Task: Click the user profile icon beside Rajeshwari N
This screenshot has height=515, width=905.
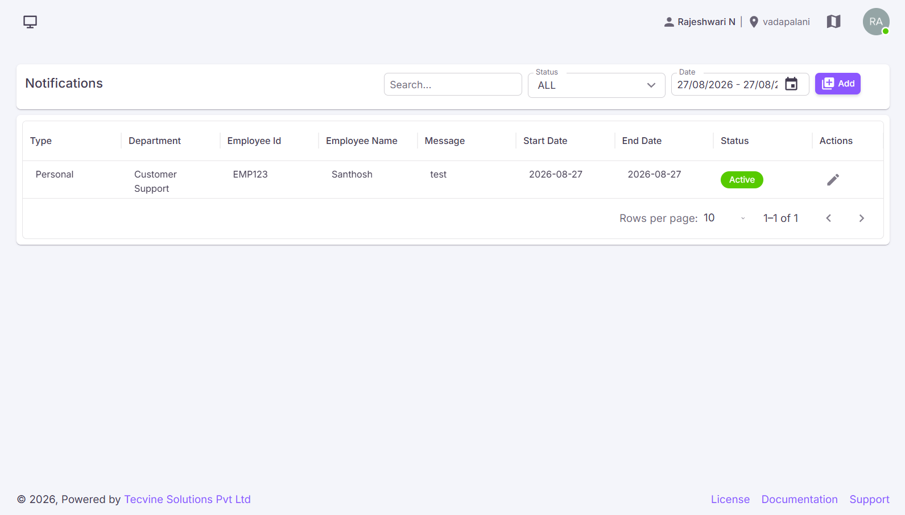Action: 669,22
